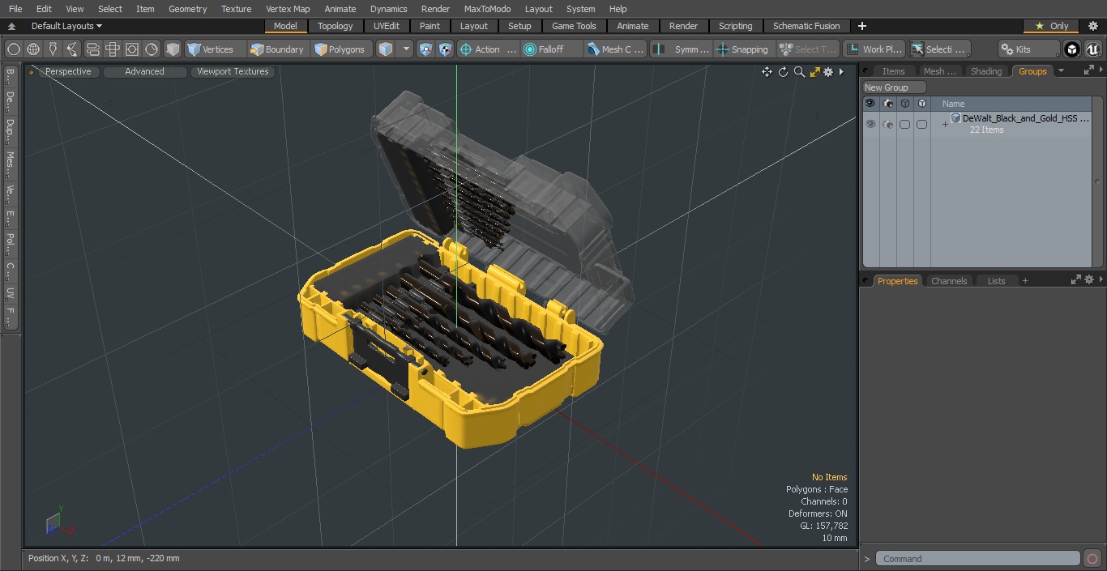The image size is (1107, 571).
Task: Click the gray solid cube icon
Action: (173, 49)
